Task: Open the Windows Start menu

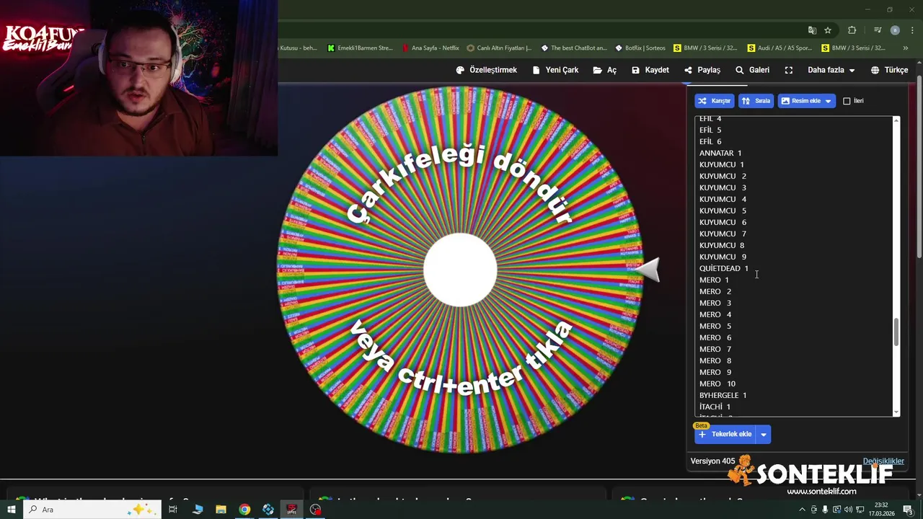Action: pos(12,510)
